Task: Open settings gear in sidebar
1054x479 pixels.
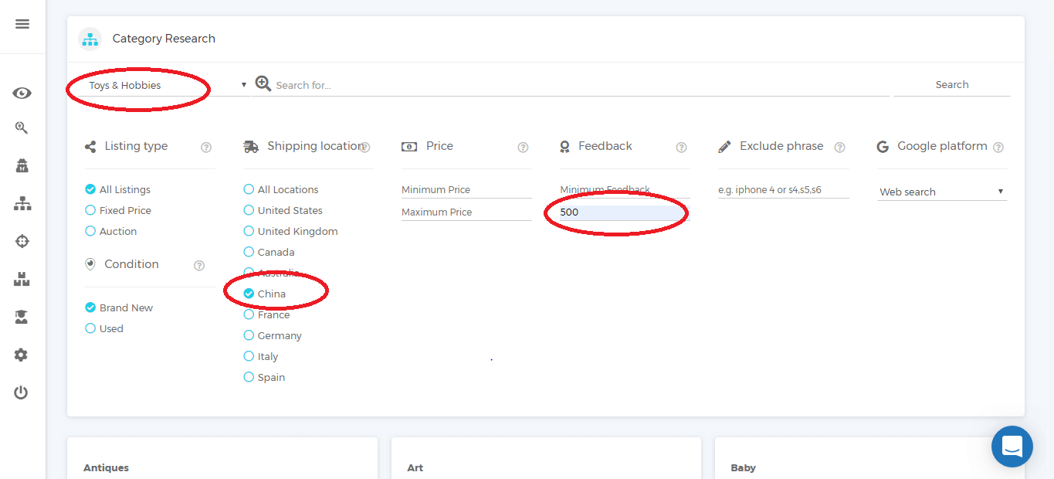Action: click(x=22, y=355)
